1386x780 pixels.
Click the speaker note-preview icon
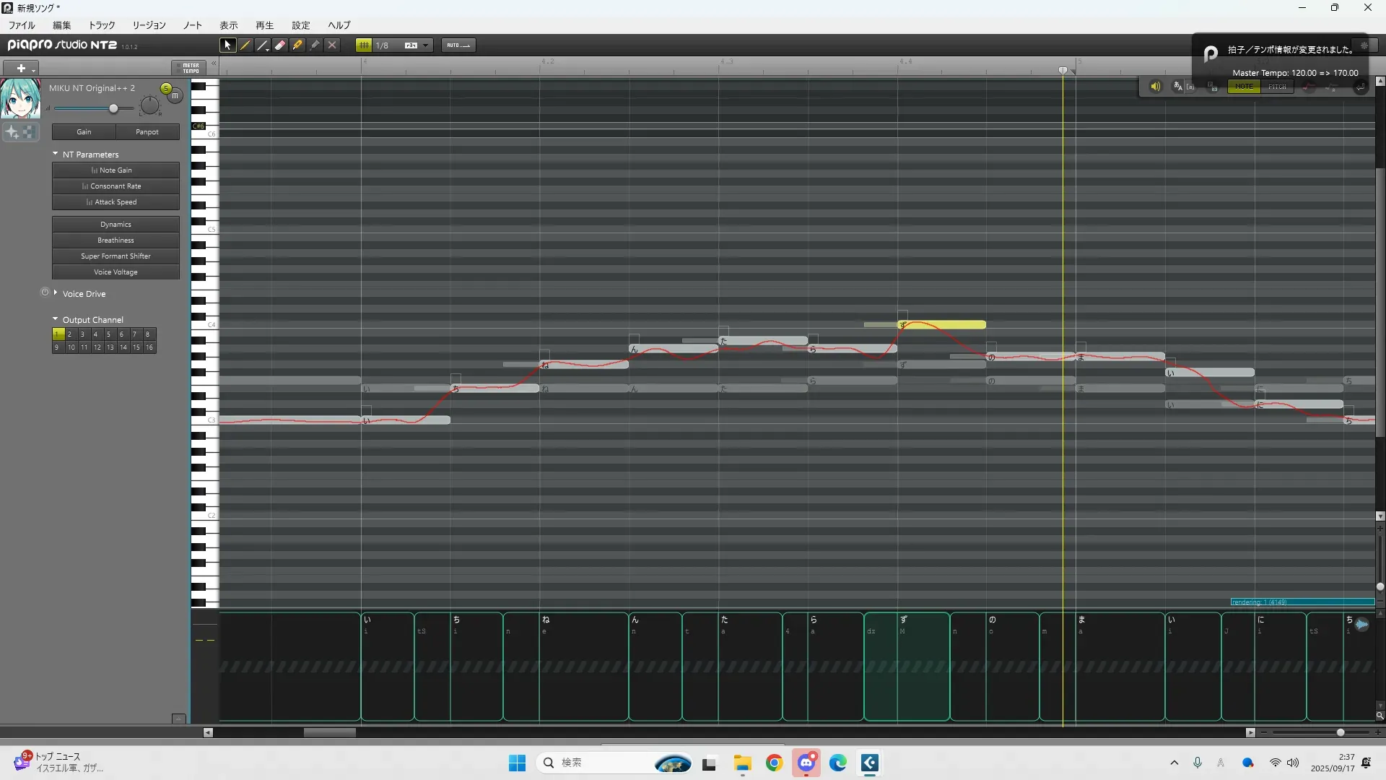[x=1155, y=86]
